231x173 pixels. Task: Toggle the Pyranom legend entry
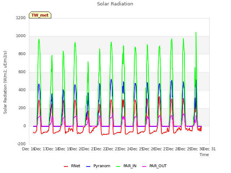(x=98, y=166)
